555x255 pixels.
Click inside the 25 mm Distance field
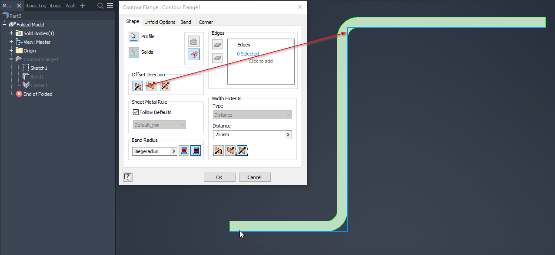(248, 134)
